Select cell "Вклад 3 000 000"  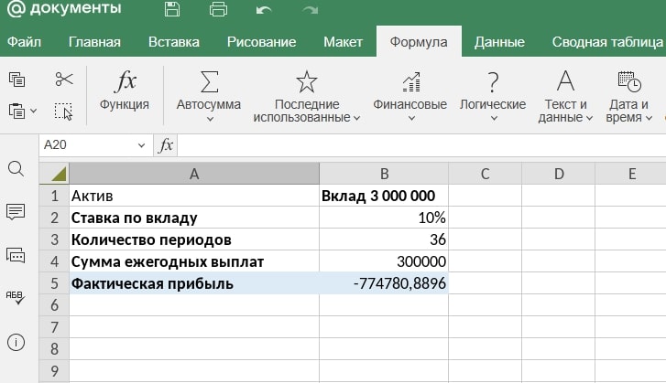(384, 196)
